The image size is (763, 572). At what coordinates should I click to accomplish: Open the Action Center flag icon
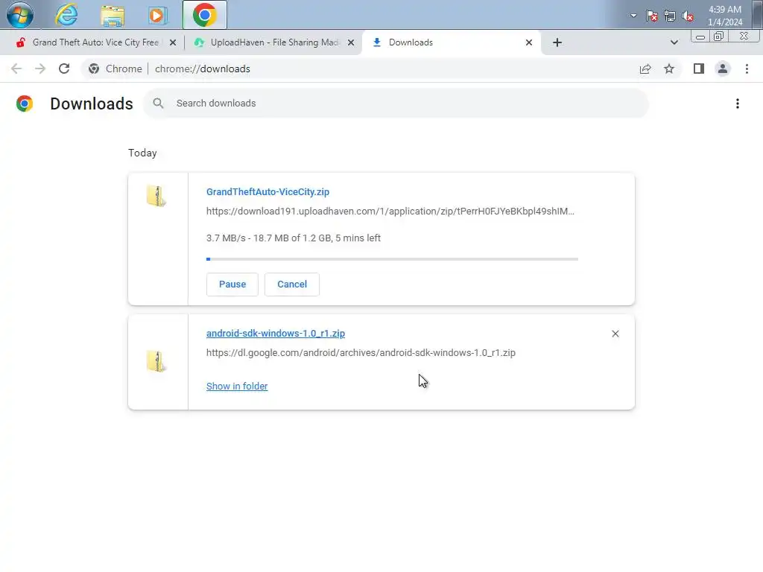(x=651, y=16)
